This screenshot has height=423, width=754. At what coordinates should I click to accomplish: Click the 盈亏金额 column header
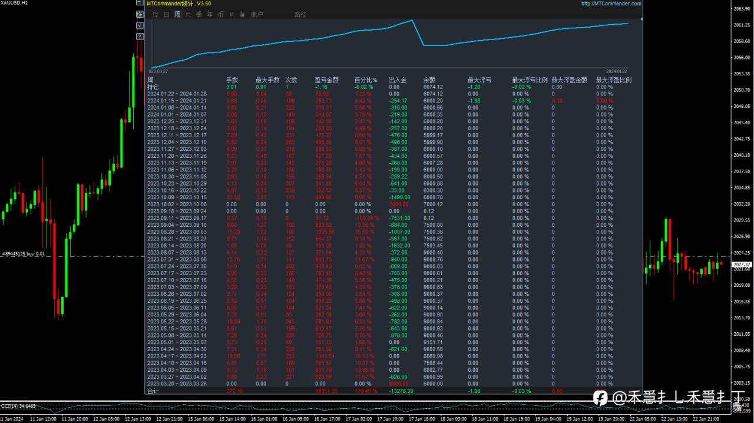click(328, 80)
